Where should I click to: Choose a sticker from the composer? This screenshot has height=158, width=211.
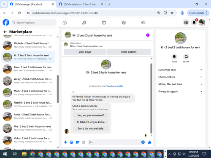pos(77,142)
